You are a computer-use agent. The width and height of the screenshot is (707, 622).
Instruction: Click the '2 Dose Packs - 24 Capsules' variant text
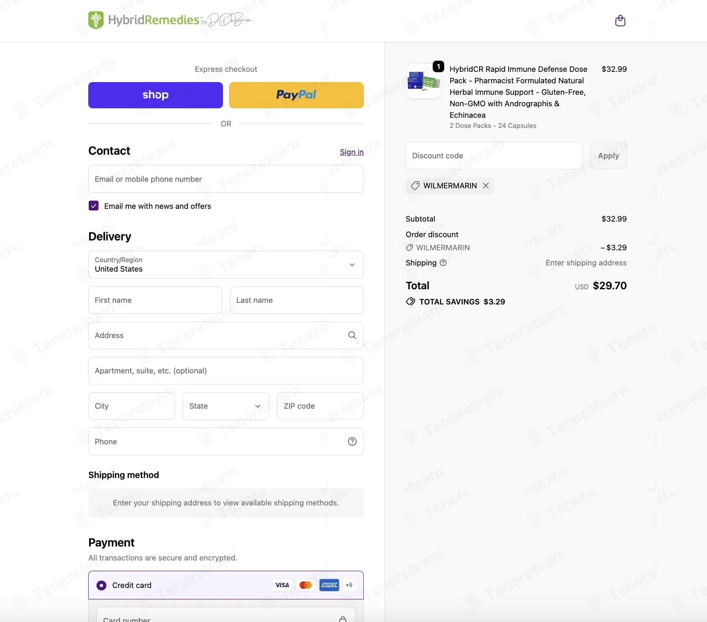pyautogui.click(x=493, y=126)
